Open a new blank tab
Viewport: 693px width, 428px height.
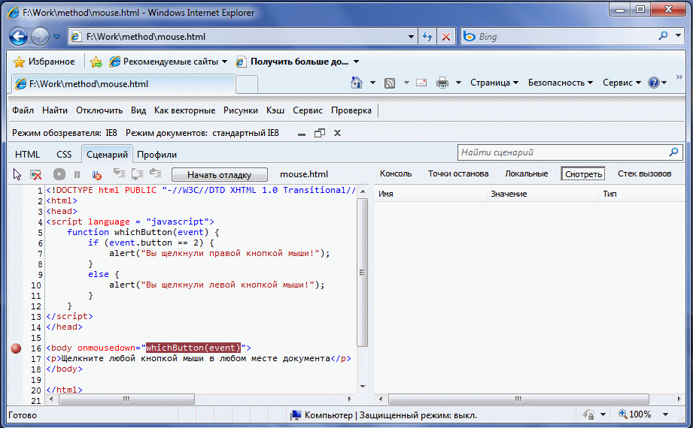[247, 84]
